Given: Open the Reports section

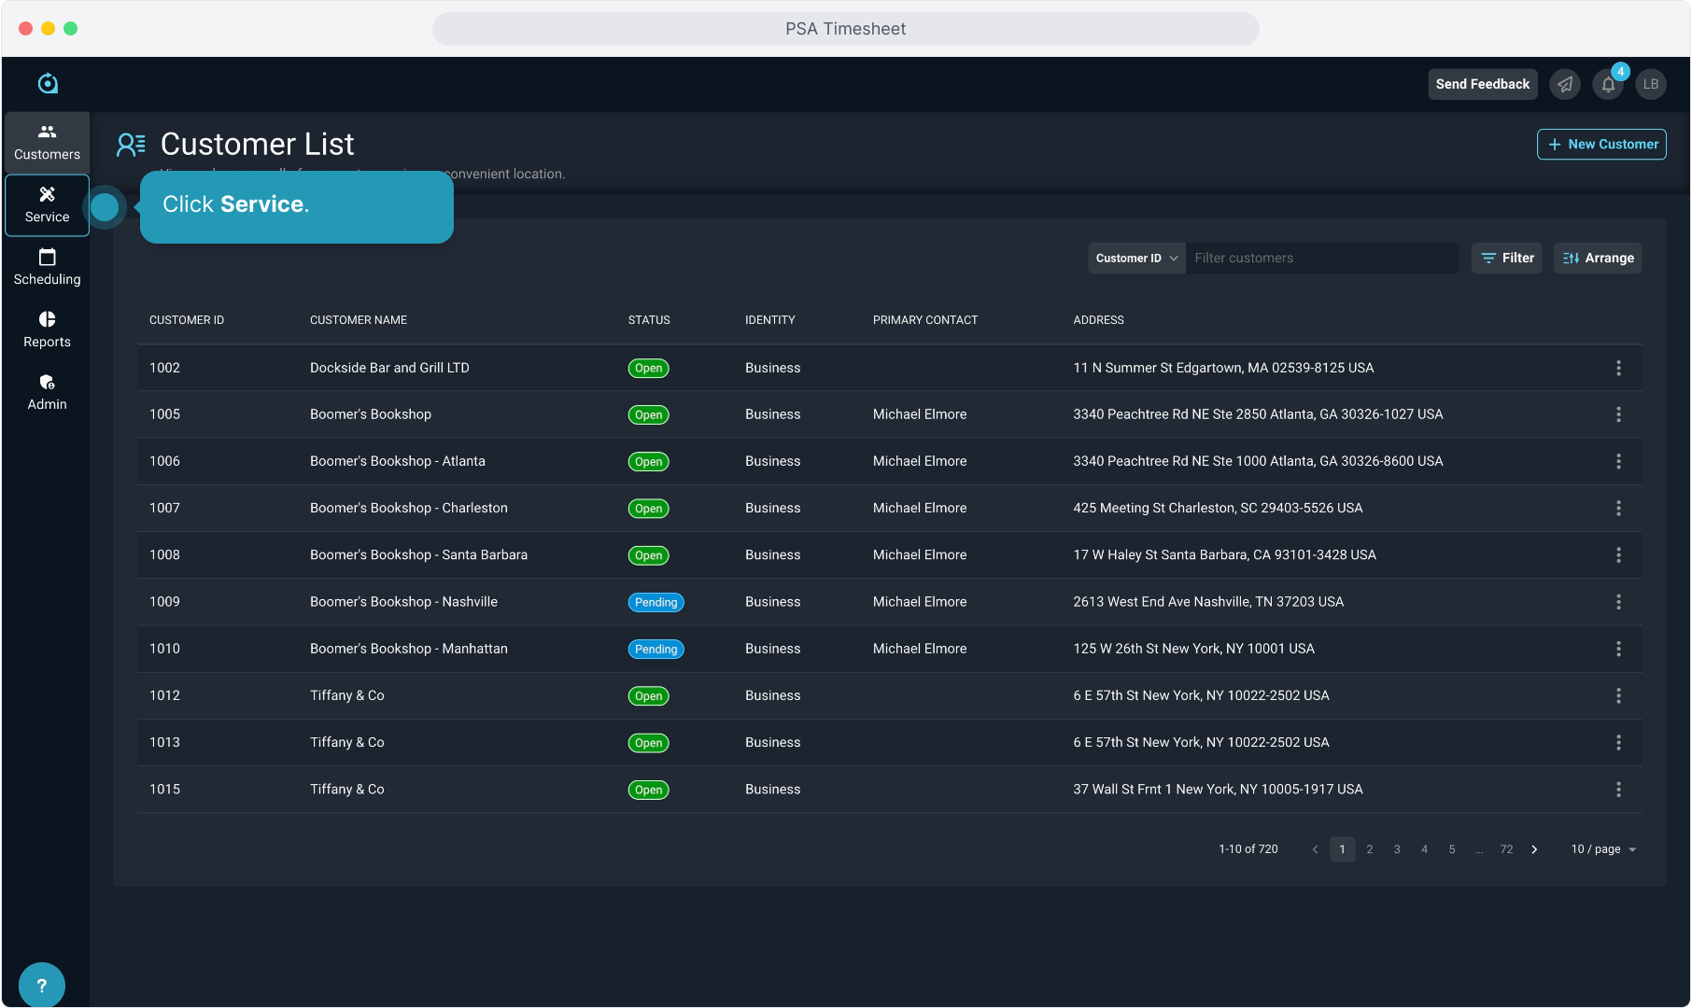Looking at the screenshot, I should click(47, 329).
